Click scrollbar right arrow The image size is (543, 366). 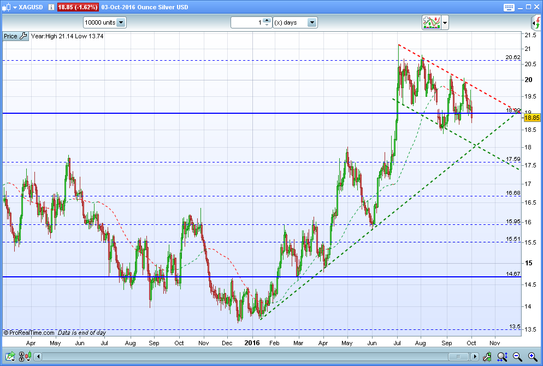click(x=475, y=356)
